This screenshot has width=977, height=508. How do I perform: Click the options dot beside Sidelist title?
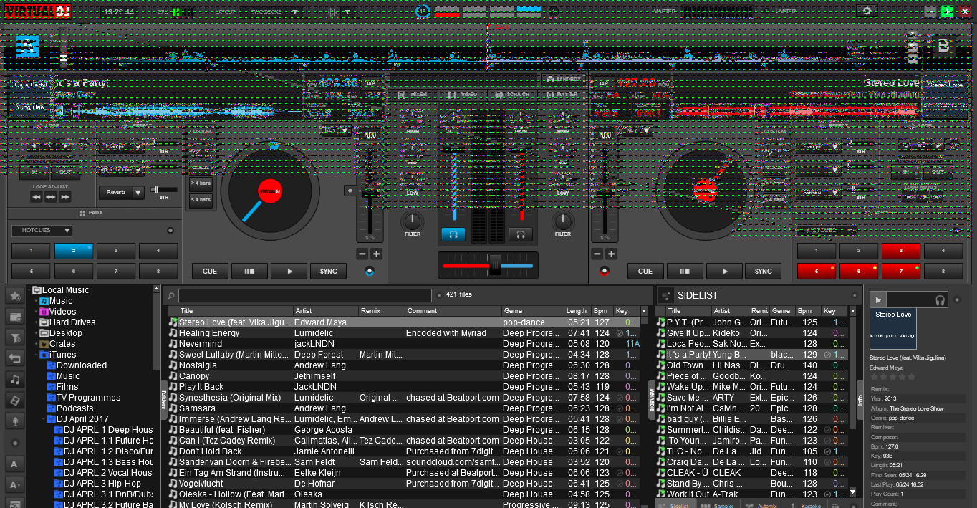tap(855, 295)
